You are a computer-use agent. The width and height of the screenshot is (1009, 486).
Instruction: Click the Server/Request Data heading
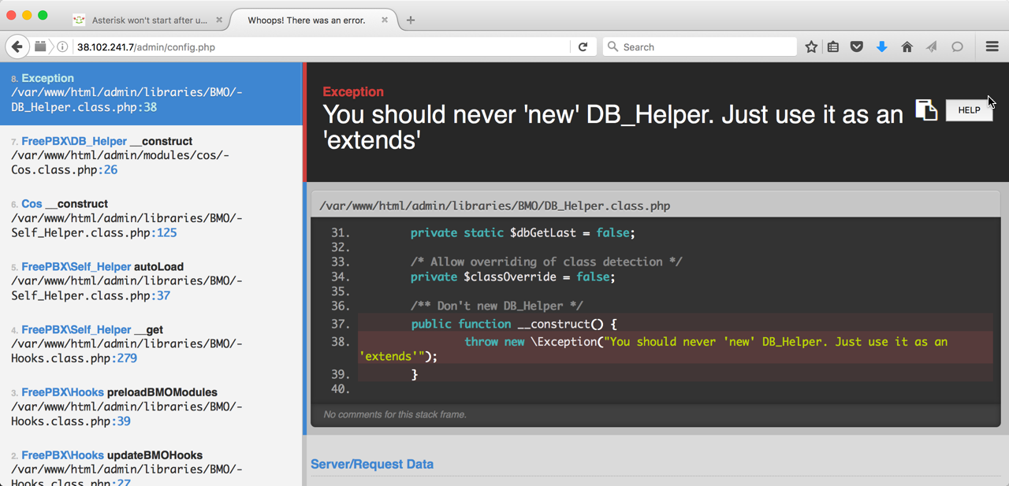372,464
